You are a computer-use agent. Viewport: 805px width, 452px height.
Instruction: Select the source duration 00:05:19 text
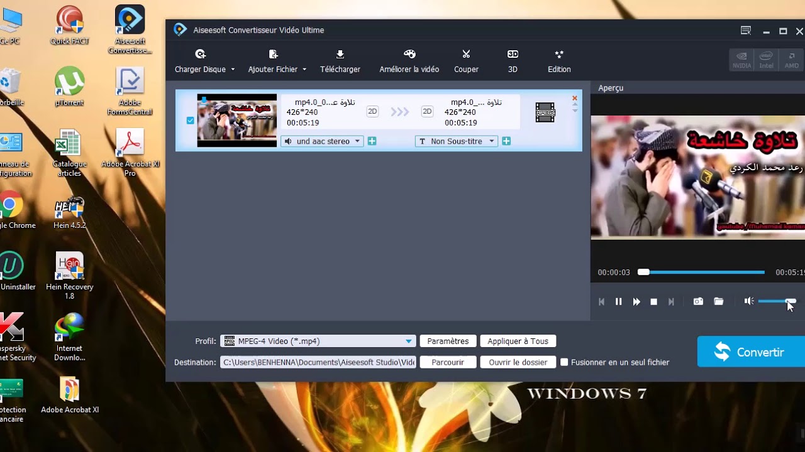coord(303,123)
